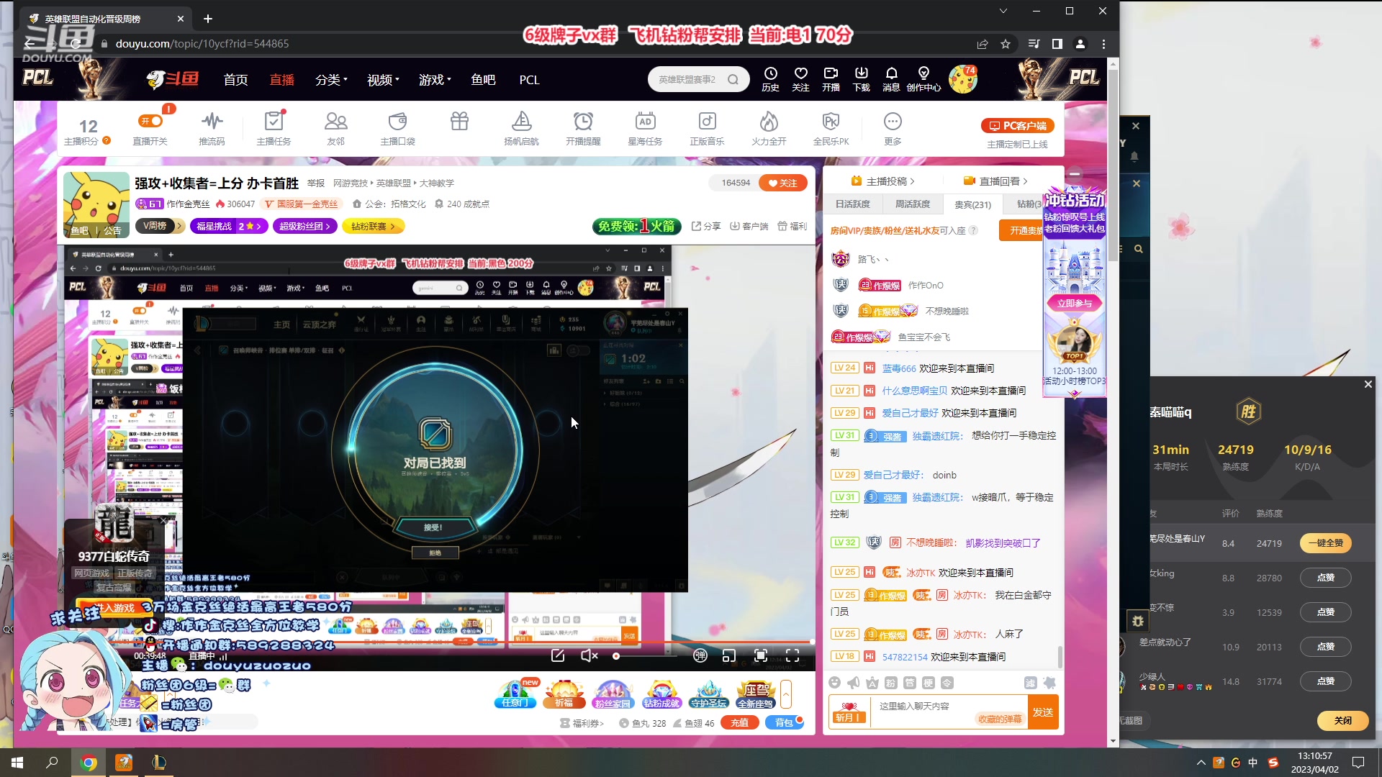Viewport: 1382px width, 777px height.
Task: Open the 正版音乐 music icon
Action: pos(707,129)
